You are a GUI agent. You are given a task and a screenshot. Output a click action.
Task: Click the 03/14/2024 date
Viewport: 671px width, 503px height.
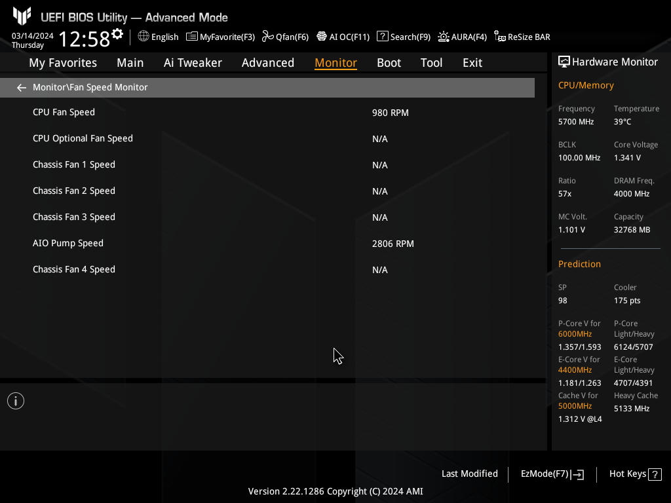(x=33, y=36)
